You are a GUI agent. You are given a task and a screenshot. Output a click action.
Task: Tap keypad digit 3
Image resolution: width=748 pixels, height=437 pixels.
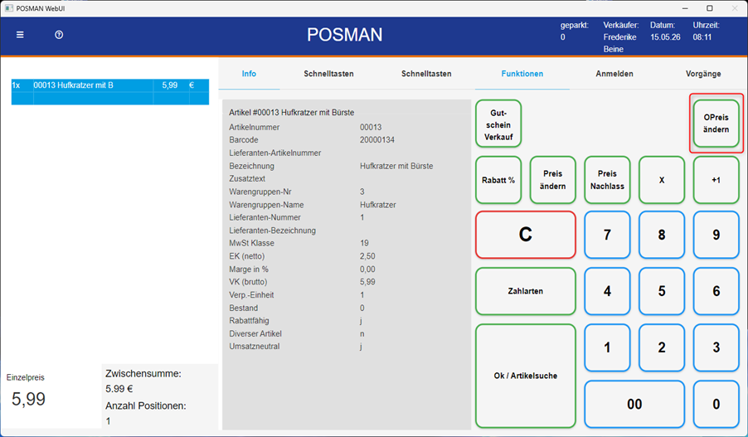(x=716, y=347)
